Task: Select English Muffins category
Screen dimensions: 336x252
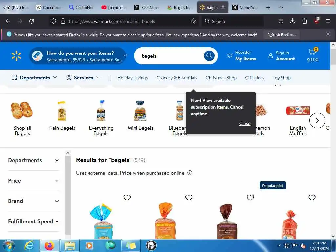Action: tap(298, 120)
